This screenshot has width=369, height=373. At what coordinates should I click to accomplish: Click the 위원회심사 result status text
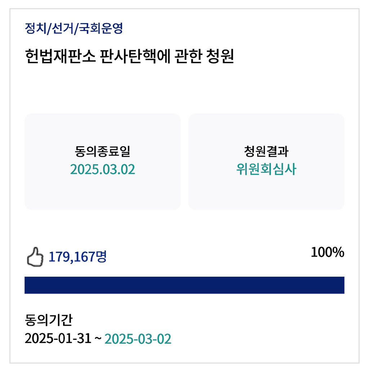point(266,170)
